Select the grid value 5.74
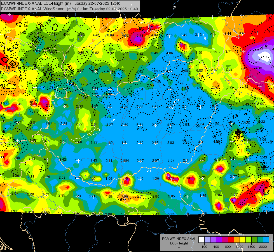274x252 pixels. (140, 197)
